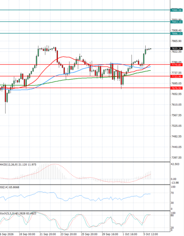Click the 7723.90 support level label
Viewport: 184px width, 236px height.
pyautogui.click(x=176, y=76)
